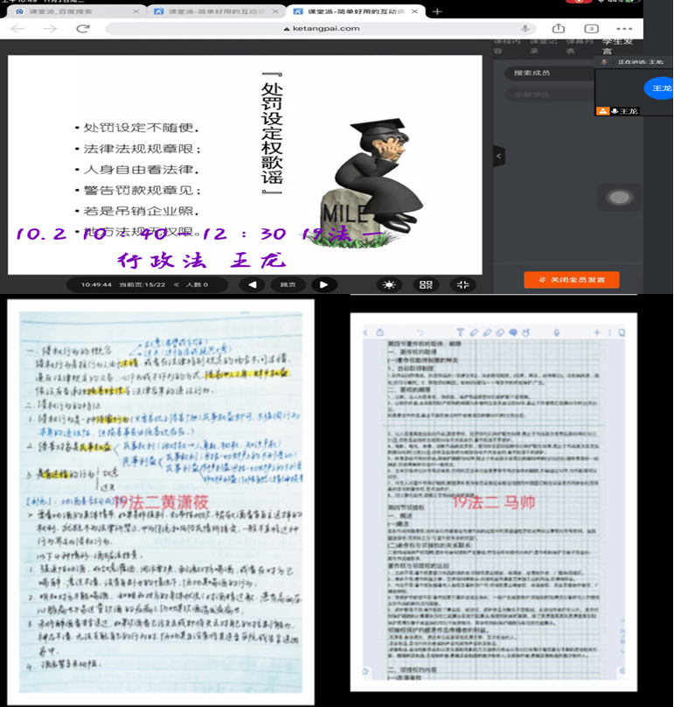Click the back chevron in notes app
Viewport: 674px width, 707px height.
pyautogui.click(x=365, y=332)
